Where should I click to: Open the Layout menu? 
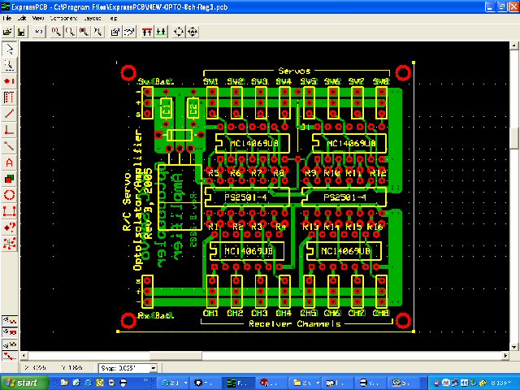[93, 18]
